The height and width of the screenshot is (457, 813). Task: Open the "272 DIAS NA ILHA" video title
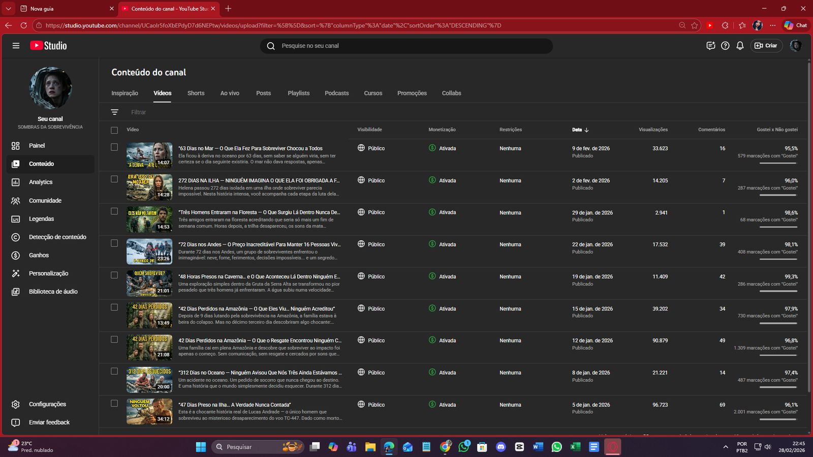click(259, 181)
